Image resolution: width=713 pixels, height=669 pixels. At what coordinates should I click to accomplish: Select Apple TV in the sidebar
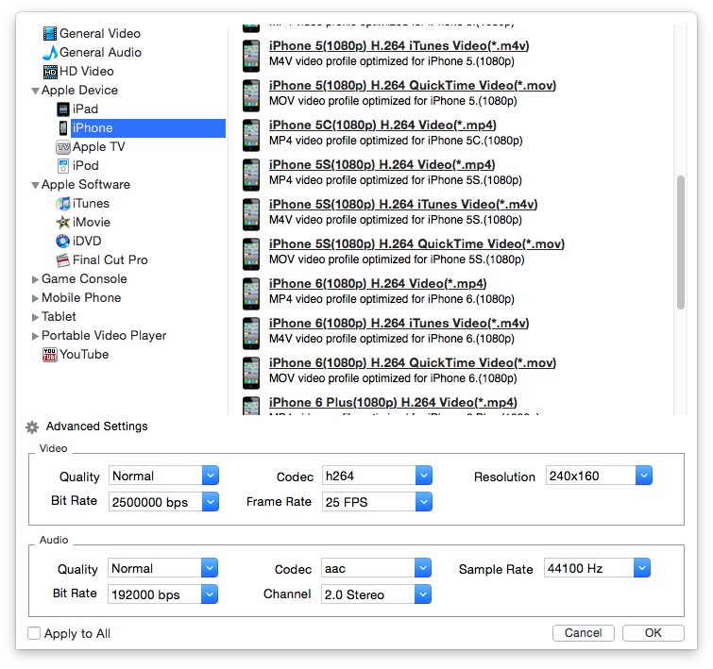98,147
